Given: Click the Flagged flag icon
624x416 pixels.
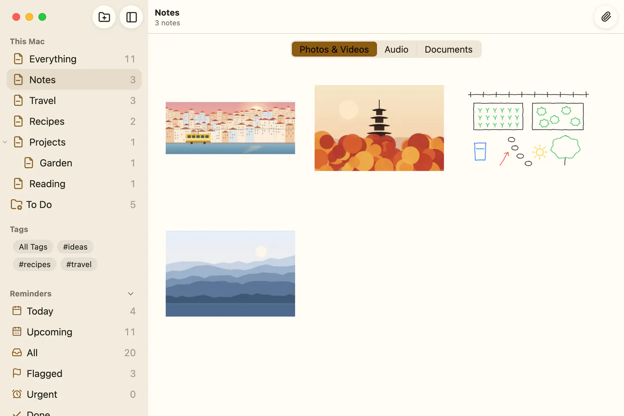Looking at the screenshot, I should click(17, 373).
